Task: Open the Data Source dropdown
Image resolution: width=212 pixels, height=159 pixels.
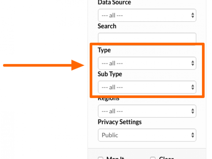Action: pos(147,15)
